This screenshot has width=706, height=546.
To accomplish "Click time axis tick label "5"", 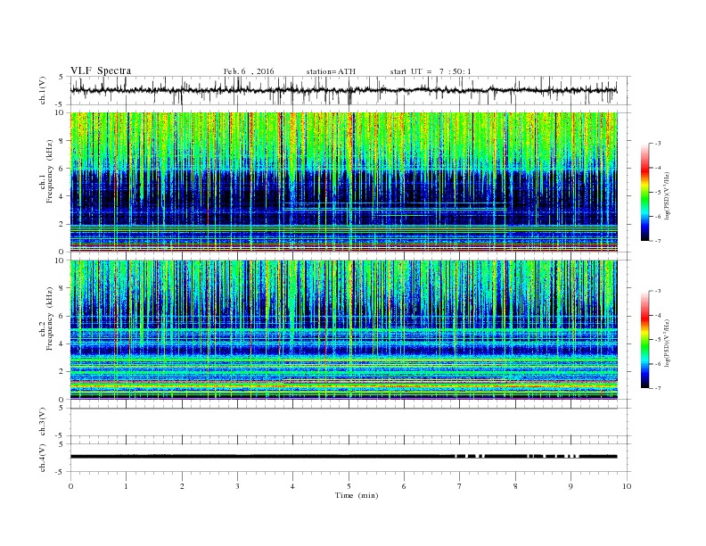I will point(349,486).
